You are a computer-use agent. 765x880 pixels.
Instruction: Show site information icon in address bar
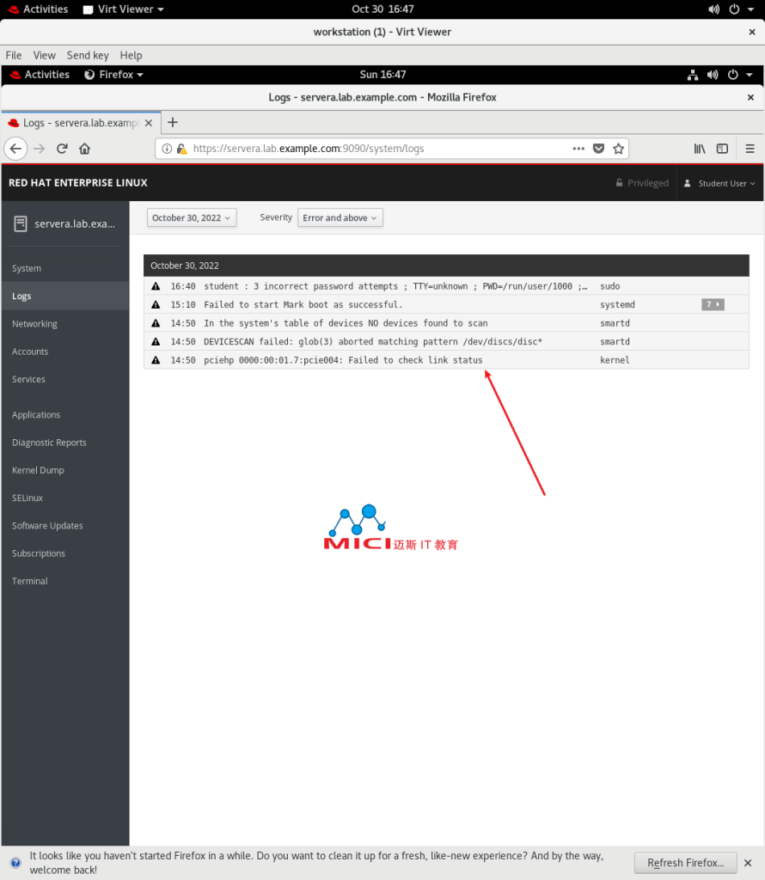pyautogui.click(x=167, y=149)
